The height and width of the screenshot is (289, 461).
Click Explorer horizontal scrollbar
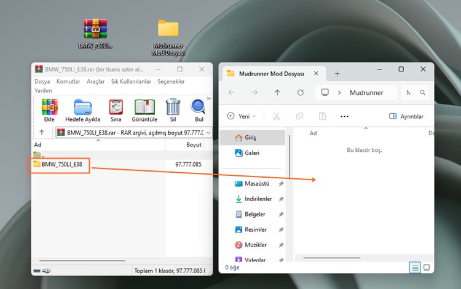[x=332, y=258]
